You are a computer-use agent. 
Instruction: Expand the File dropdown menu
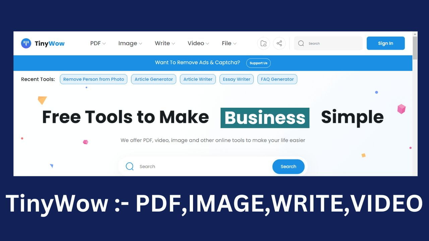click(229, 43)
